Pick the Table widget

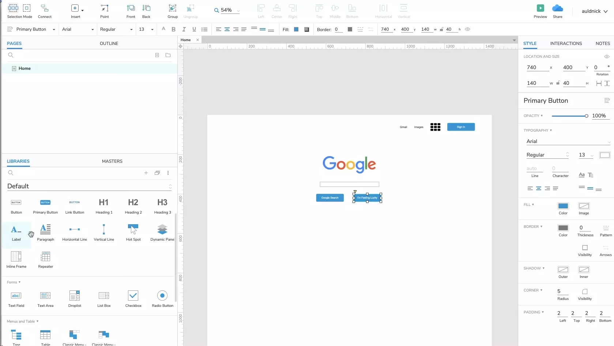pyautogui.click(x=45, y=337)
